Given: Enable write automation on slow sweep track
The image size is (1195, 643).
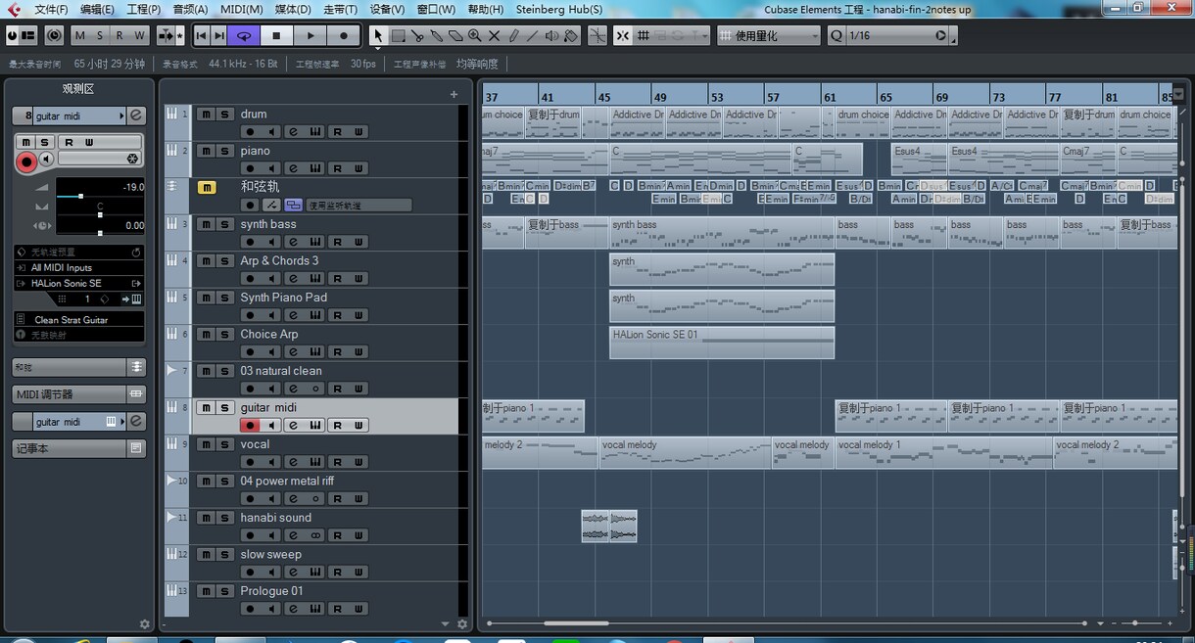Looking at the screenshot, I should pyautogui.click(x=358, y=573).
